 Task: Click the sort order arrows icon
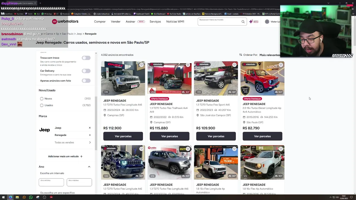coord(241,55)
